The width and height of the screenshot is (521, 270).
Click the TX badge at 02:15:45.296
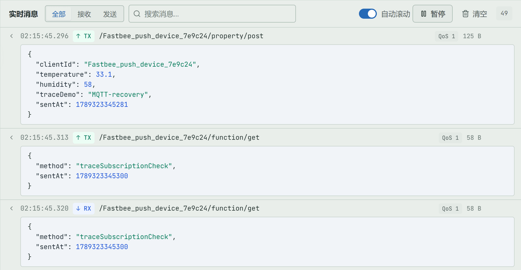[84, 36]
